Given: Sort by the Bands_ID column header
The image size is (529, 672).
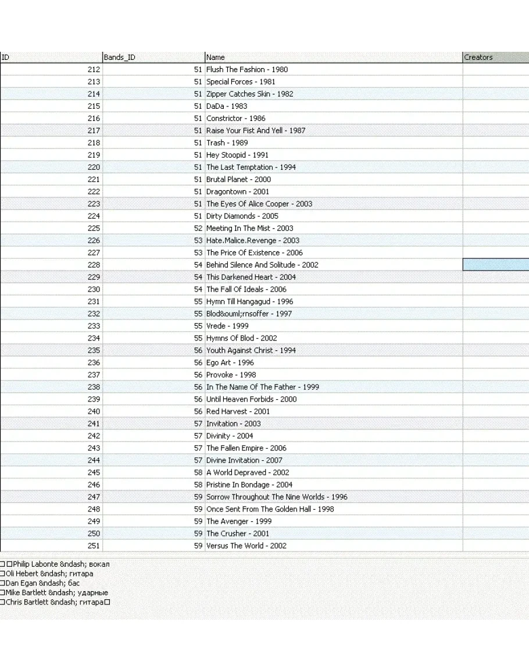Looking at the screenshot, I should 153,57.
